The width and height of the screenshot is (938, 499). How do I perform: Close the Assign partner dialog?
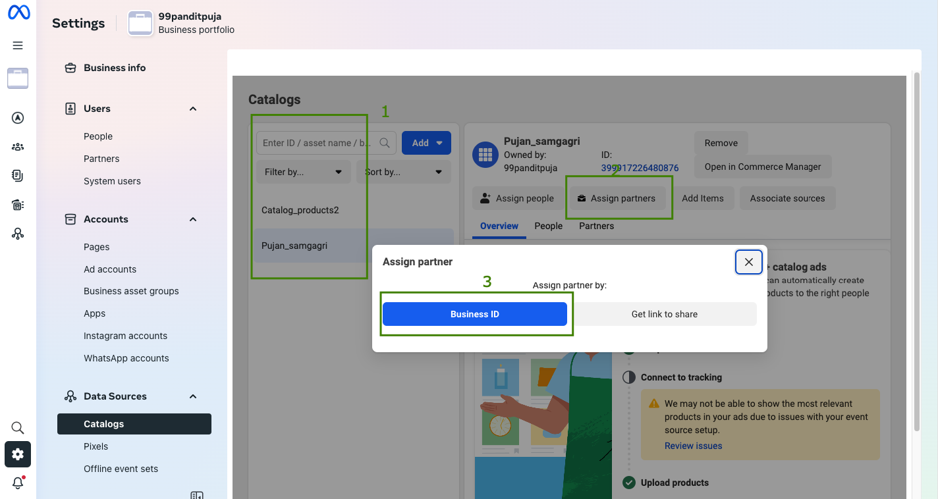click(749, 262)
